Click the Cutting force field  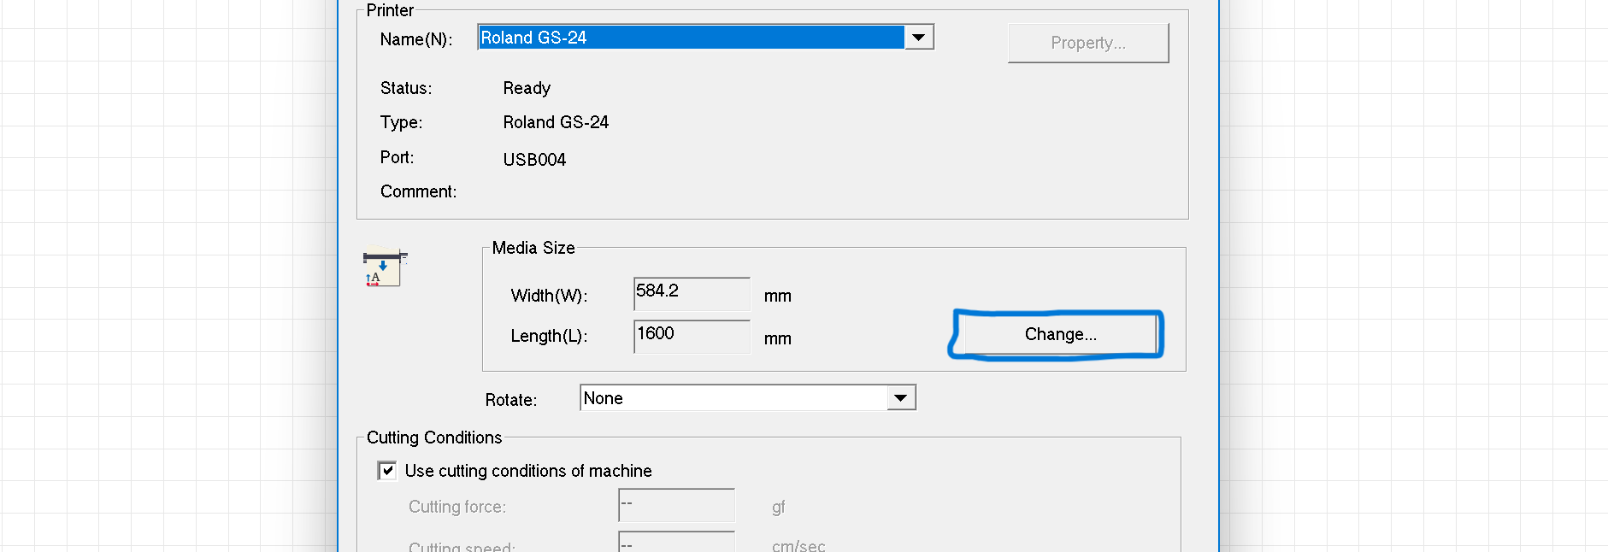(x=676, y=505)
